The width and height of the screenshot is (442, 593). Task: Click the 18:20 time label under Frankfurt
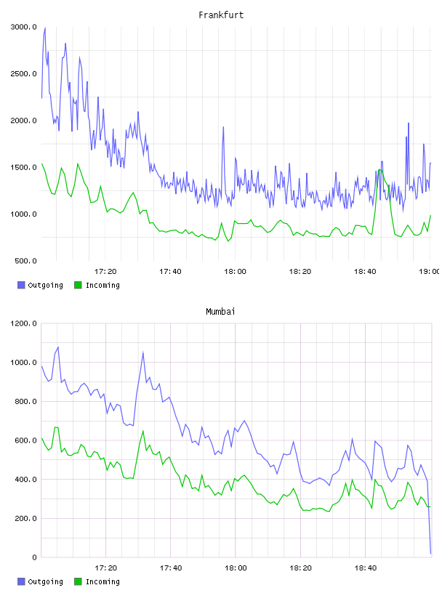tap(300, 272)
